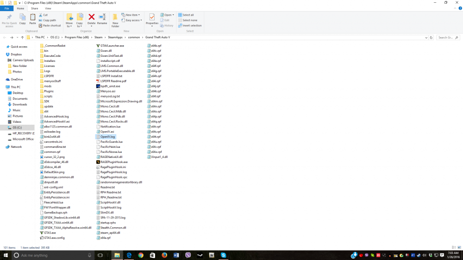Open Word from taskbar
Viewport: 463px width, 260px height.
point(176,255)
